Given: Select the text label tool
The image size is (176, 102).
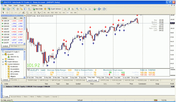Looking at the screenshot, I should (35, 13).
